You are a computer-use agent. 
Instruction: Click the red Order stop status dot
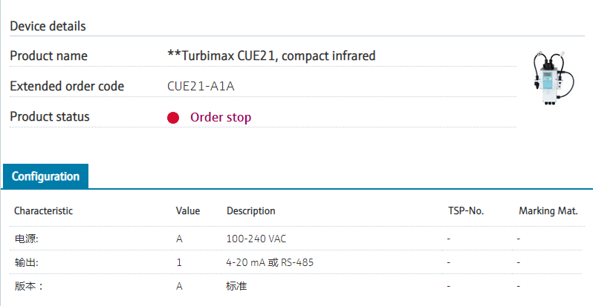click(173, 118)
